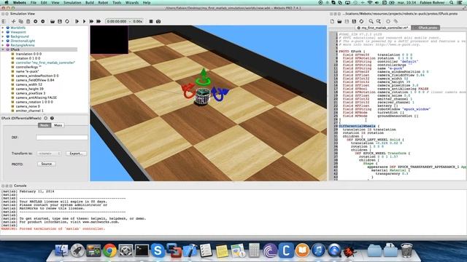Screen dimensions: 467x262
Task: Open Spotlight search in the menu bar
Action: [452, 3]
